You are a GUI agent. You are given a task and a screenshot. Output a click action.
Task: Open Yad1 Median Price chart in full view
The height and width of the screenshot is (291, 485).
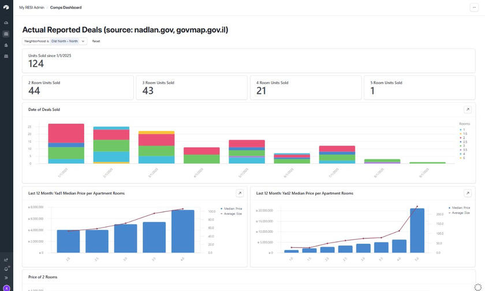pos(240,193)
